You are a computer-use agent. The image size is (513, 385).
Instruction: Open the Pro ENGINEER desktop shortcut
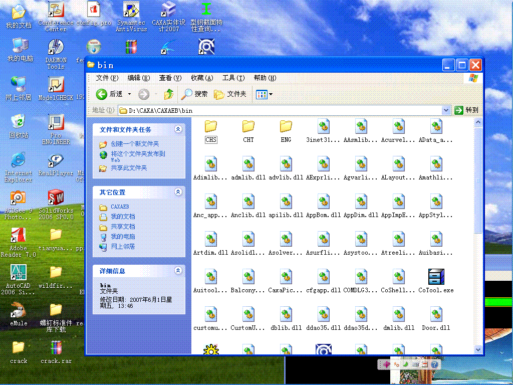(x=56, y=129)
